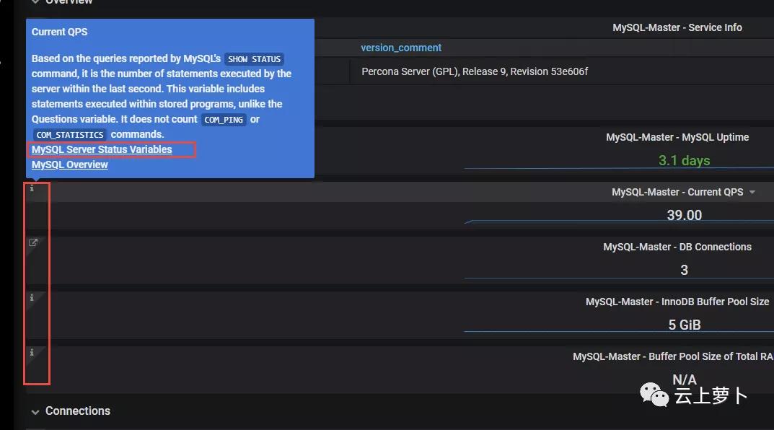Open the Current QPS panel title dropdown arrow
Image resolution: width=774 pixels, height=430 pixels.
(x=752, y=192)
